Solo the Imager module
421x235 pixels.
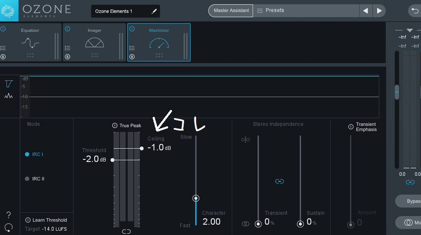[x=68, y=57]
